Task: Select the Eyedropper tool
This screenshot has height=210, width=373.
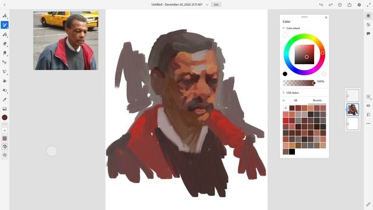Action: [x=5, y=100]
